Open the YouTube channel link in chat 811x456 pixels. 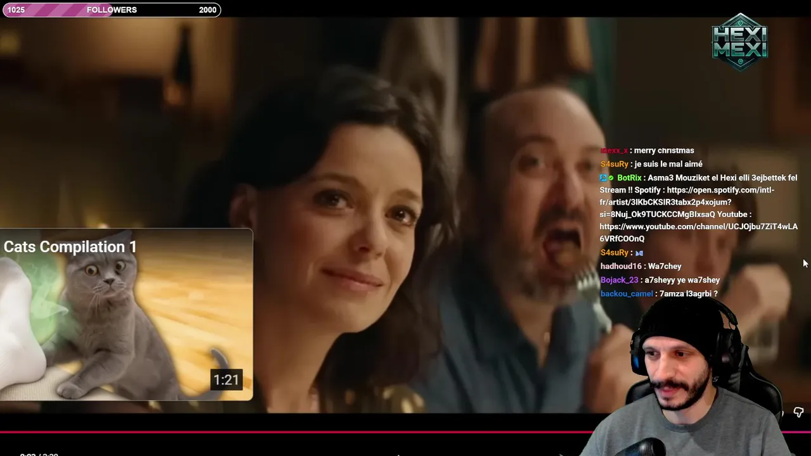698,232
